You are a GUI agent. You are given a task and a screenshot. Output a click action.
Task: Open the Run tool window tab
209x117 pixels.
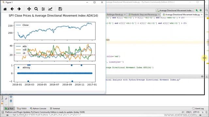coord(9,109)
